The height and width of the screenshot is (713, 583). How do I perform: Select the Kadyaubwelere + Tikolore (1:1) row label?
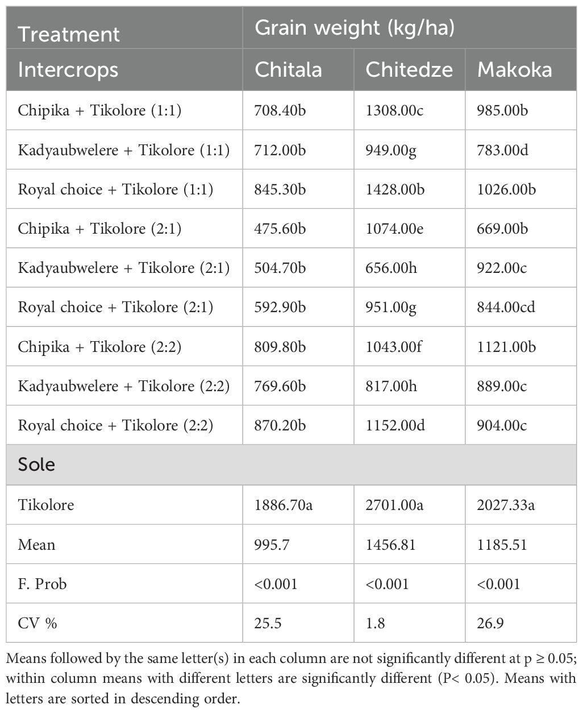click(x=124, y=150)
